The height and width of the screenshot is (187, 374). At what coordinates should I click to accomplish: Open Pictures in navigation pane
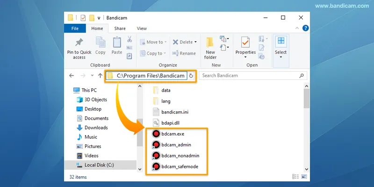coord(89,146)
